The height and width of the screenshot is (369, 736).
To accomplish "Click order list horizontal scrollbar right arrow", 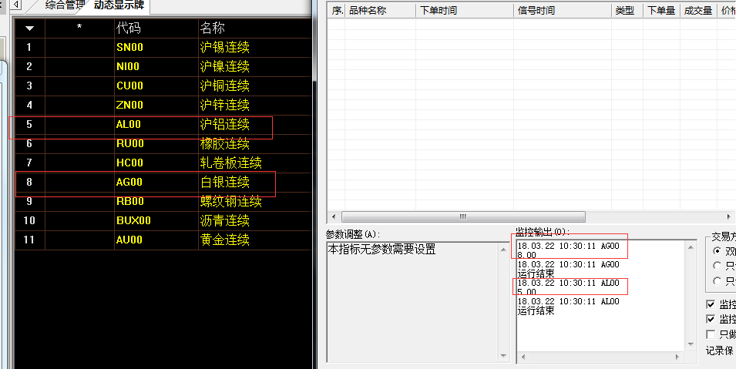I will 729,217.
